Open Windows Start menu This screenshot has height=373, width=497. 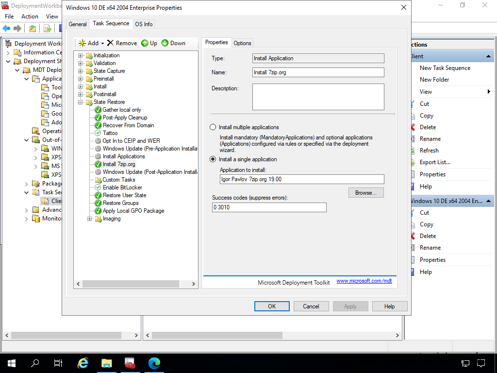coord(12,363)
